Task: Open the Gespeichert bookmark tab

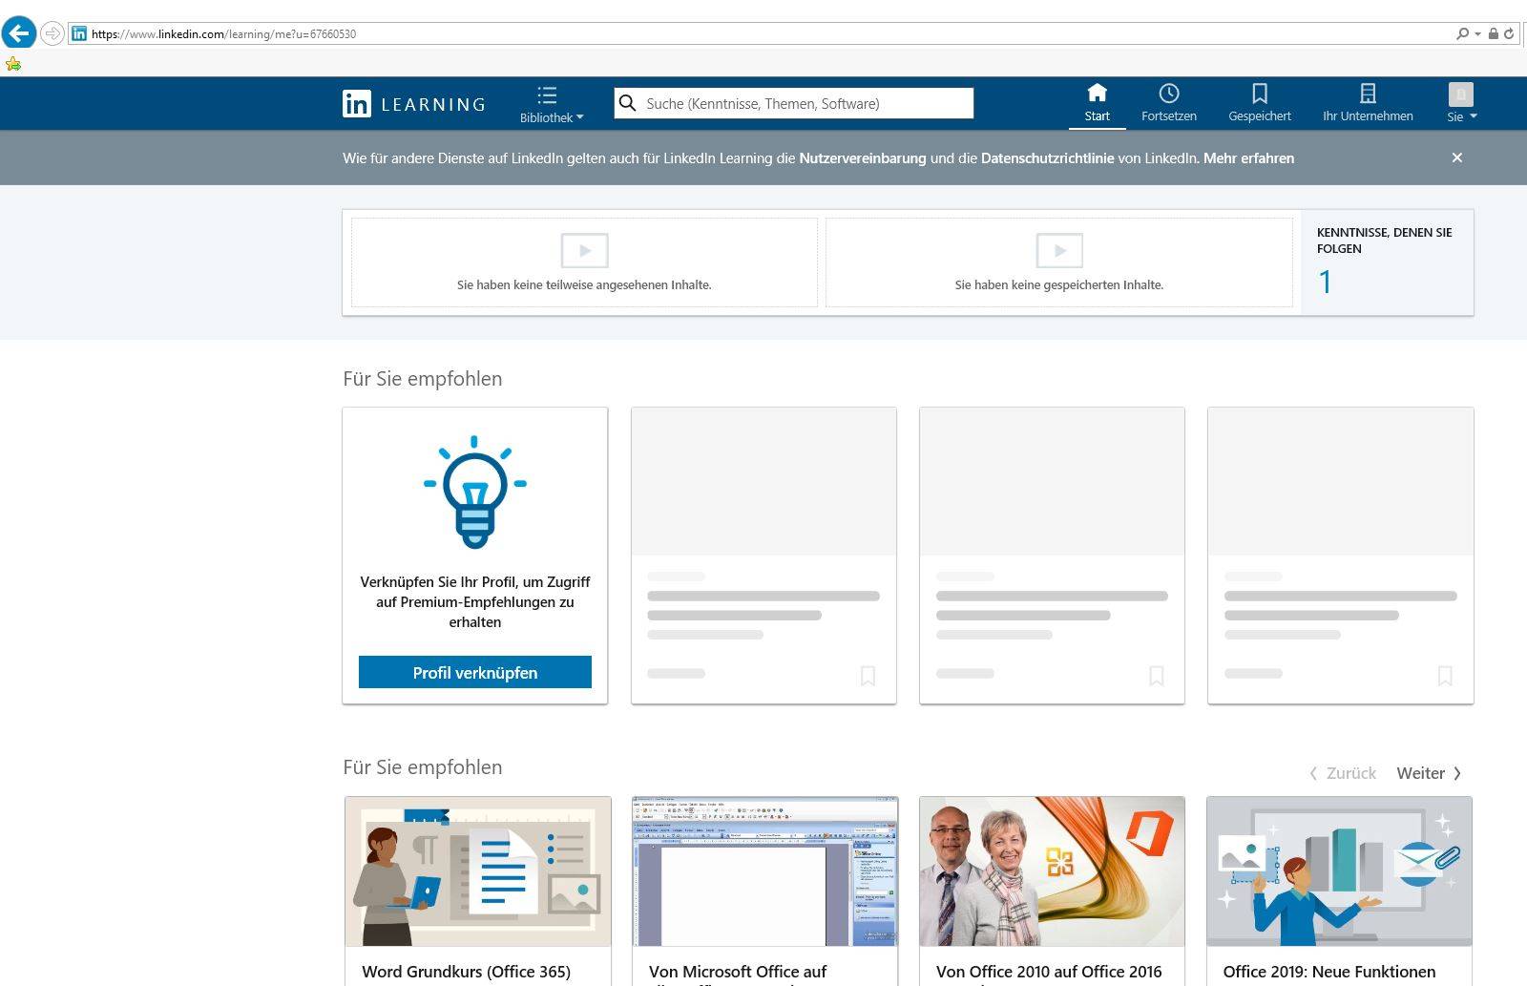Action: click(x=1259, y=103)
